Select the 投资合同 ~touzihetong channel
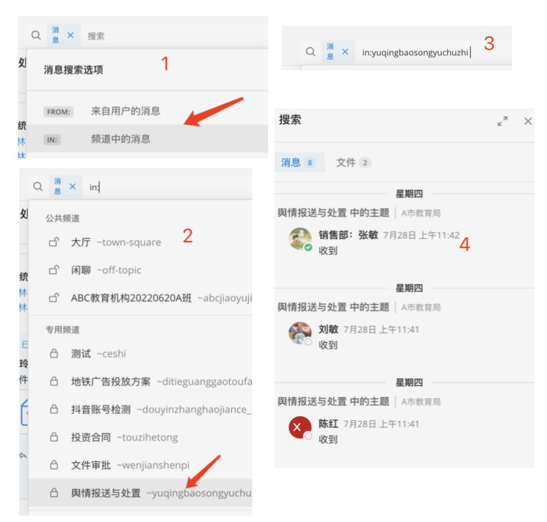The height and width of the screenshot is (522, 547). tap(140, 437)
